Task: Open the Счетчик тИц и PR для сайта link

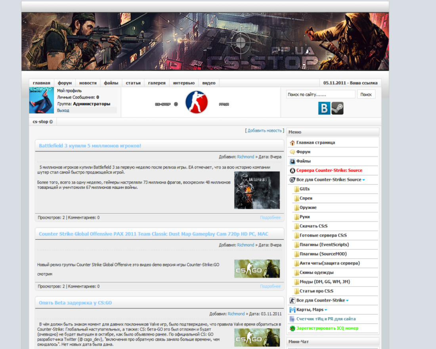Action: point(326,319)
